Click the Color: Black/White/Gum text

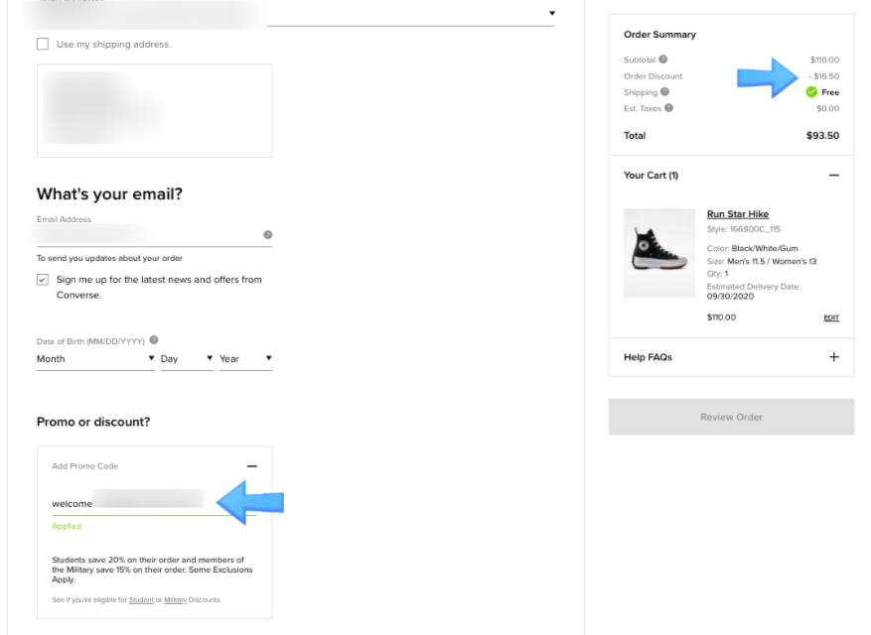coord(752,248)
